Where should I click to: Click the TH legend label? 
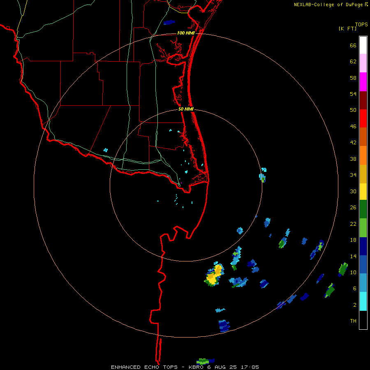(353, 321)
